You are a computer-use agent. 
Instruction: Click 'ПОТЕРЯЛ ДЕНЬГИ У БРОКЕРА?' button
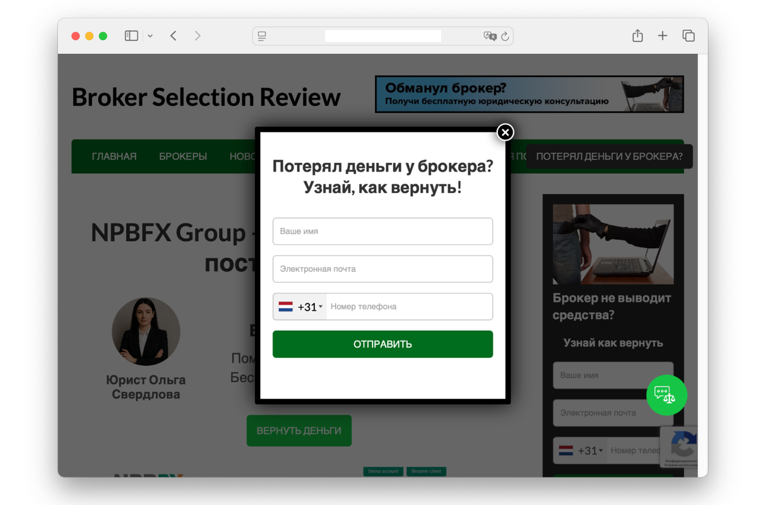[609, 157]
